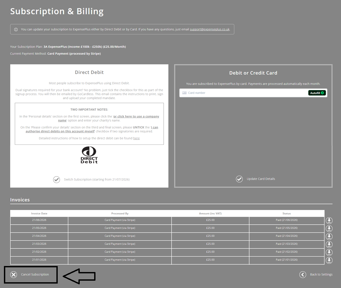Click the Cancel Subscription label
Screen dimensions: 341x288
pyautogui.click(x=35, y=274)
